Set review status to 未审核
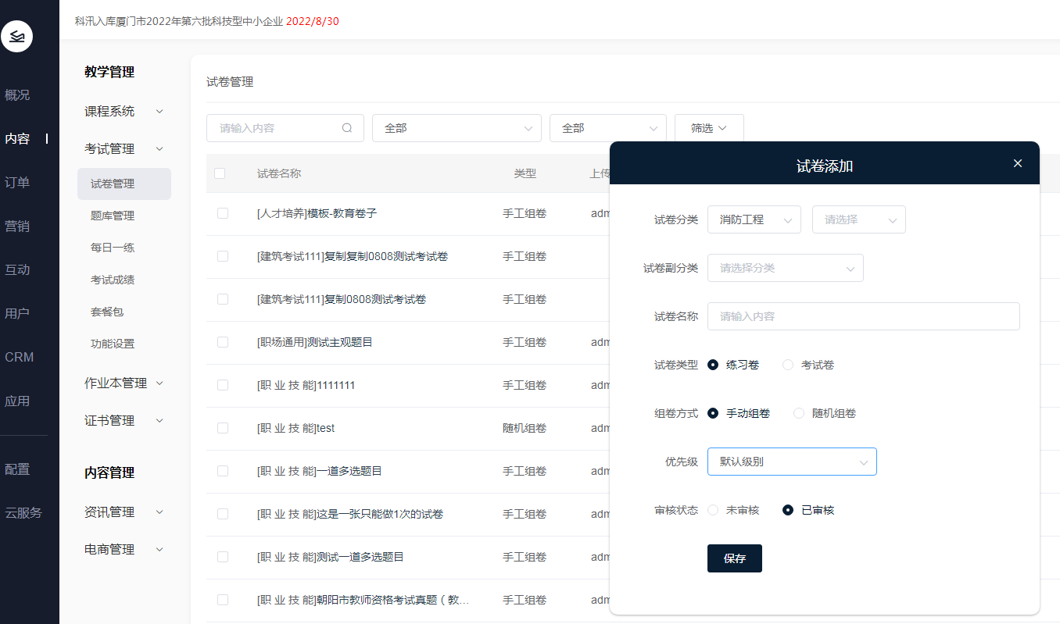The width and height of the screenshot is (1060, 624). pos(713,510)
